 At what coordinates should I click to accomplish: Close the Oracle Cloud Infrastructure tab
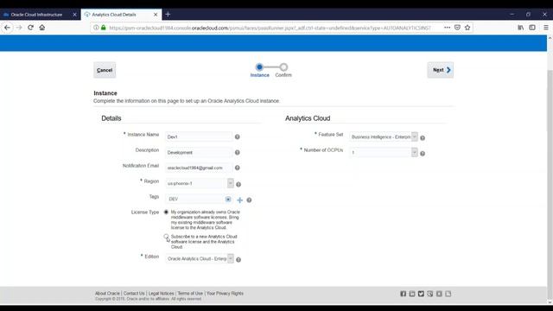pyautogui.click(x=75, y=15)
